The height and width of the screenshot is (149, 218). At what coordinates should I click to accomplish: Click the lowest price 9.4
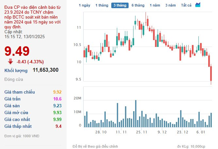(x=58, y=126)
